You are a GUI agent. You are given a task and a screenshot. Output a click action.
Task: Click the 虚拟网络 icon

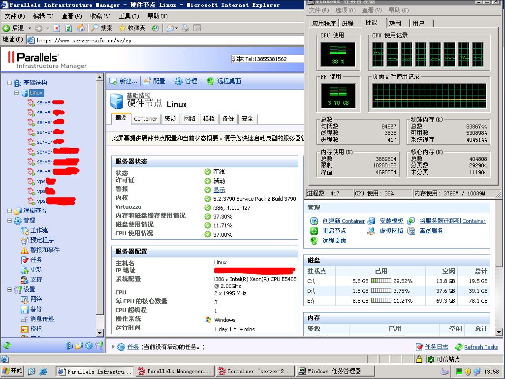tap(371, 230)
